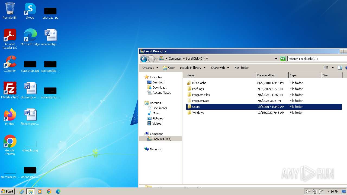Open Windows Media Player from the taskbar
347x195 pixels.
point(40,191)
